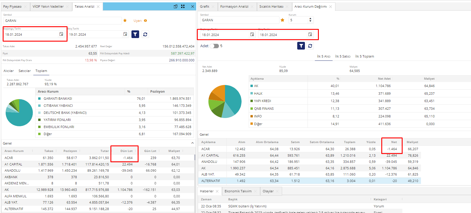Open Takas Analizi end date calendar picker
The image size is (471, 213).
(125, 34)
